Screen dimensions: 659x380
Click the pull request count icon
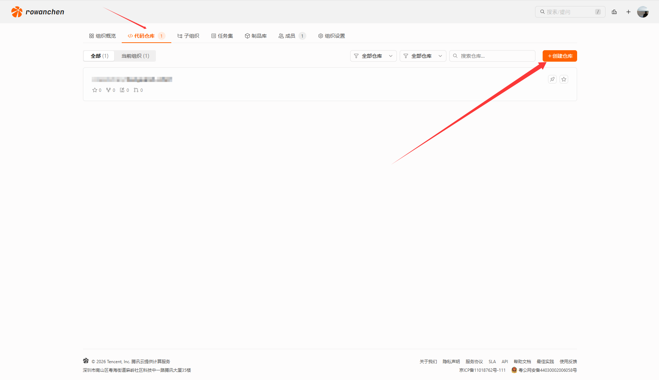(x=136, y=90)
